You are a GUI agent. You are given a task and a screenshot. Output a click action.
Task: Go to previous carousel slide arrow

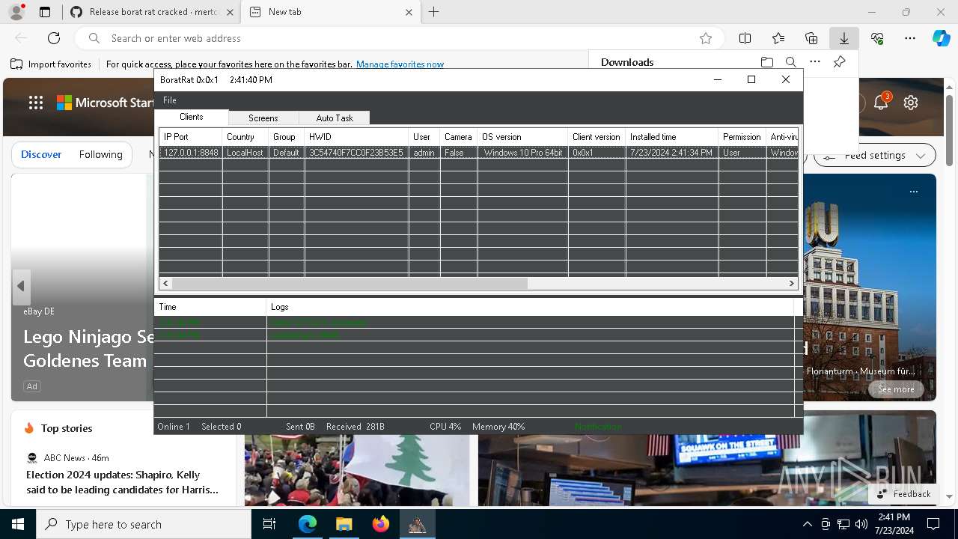tap(21, 286)
